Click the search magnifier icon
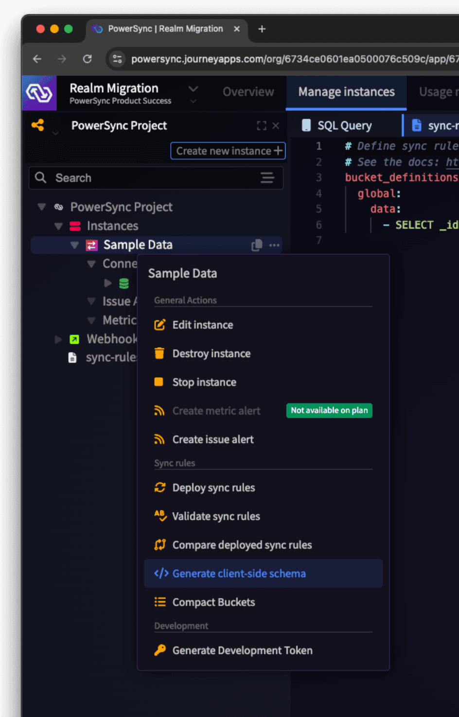Image resolution: width=459 pixels, height=717 pixels. pyautogui.click(x=41, y=177)
